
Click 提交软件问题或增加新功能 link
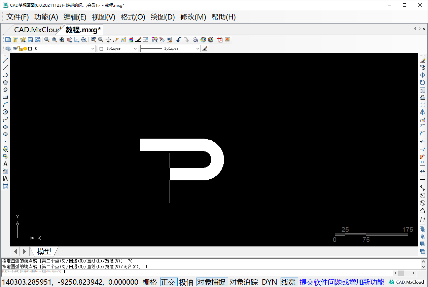click(x=342, y=282)
